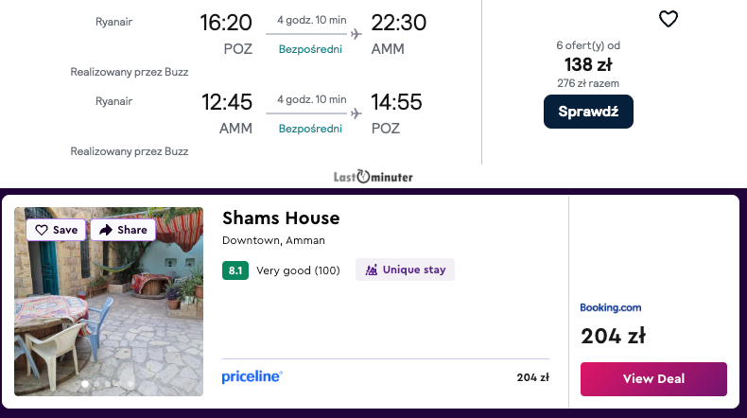Save Shams House to favorites
Viewport: 747px width, 418px height.
57,230
